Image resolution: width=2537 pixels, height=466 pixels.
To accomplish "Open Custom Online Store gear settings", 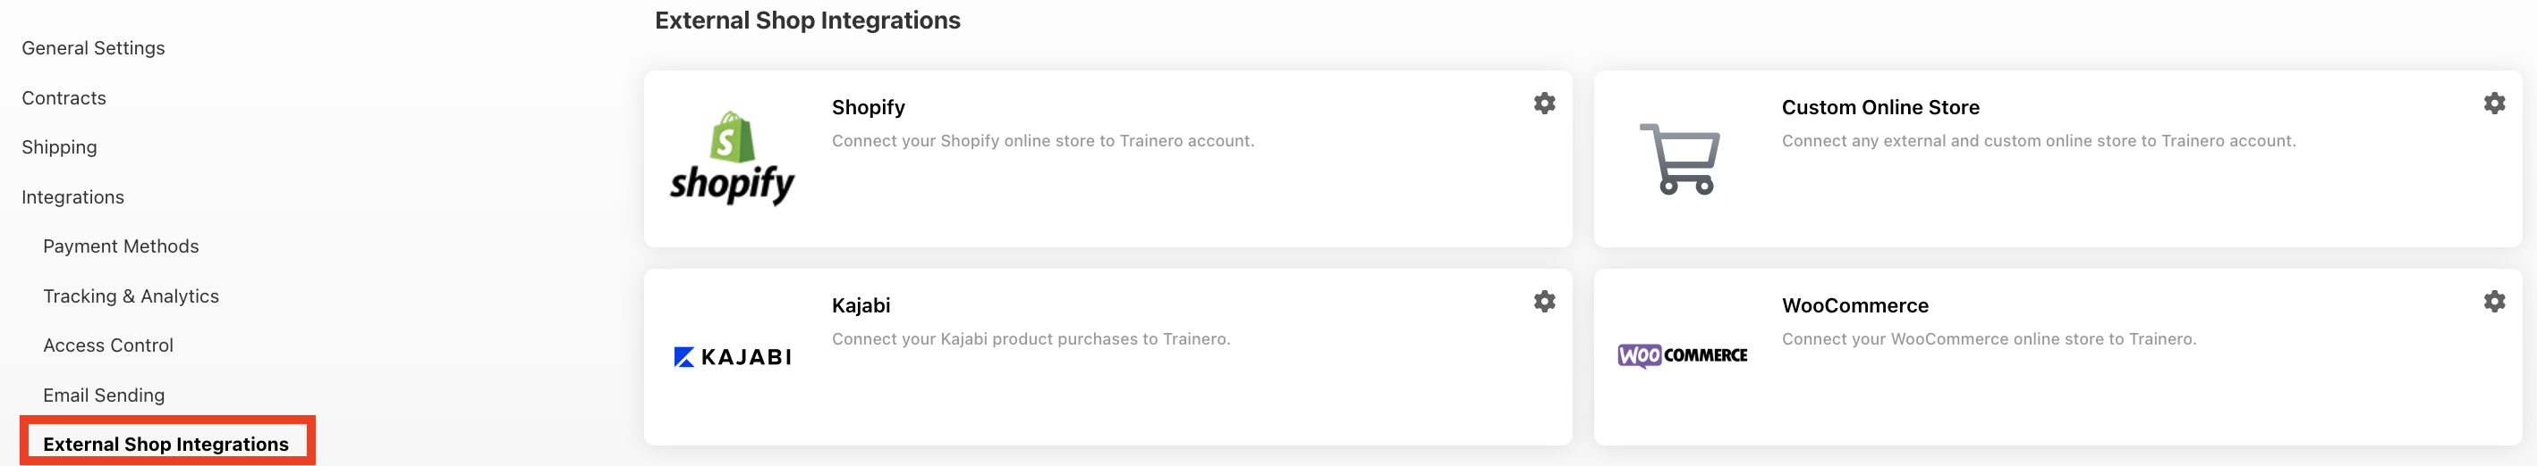I will (x=2494, y=104).
